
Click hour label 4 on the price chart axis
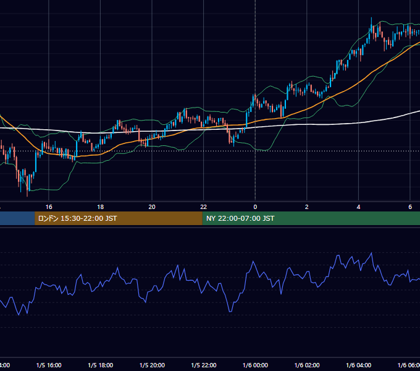click(x=358, y=207)
